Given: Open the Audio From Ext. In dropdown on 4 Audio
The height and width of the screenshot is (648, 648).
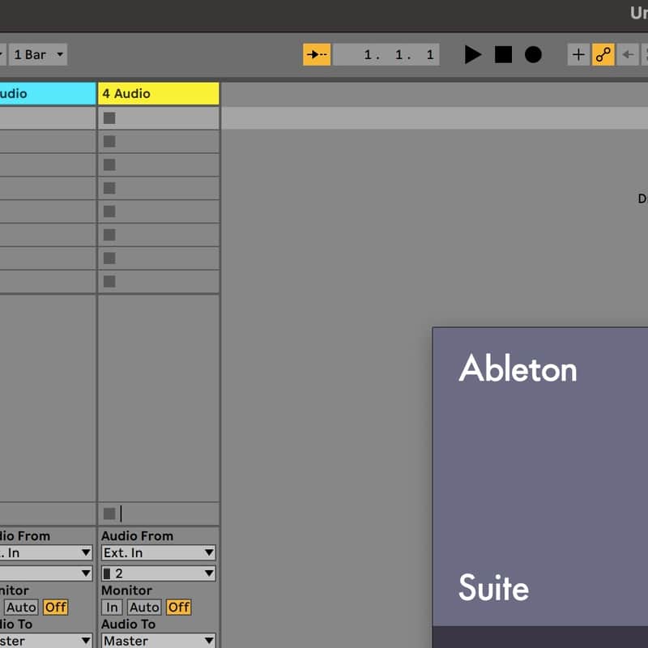Looking at the screenshot, I should point(157,552).
